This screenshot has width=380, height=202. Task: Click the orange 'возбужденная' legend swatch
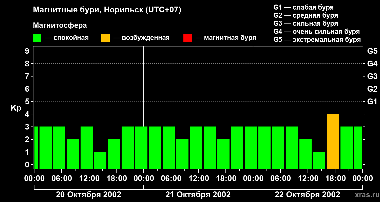click(x=105, y=38)
